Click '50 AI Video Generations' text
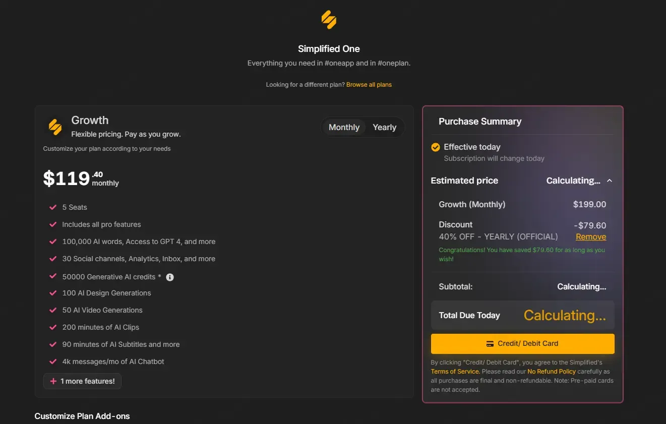This screenshot has height=424, width=666. point(102,310)
